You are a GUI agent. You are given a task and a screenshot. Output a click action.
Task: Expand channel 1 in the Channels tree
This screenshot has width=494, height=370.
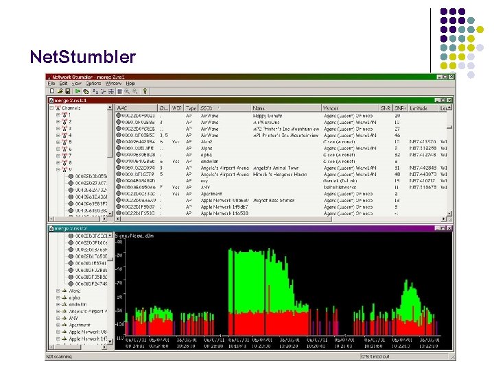pos(58,115)
